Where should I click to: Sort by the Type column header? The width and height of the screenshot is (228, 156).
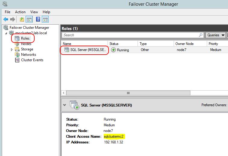pos(156,44)
